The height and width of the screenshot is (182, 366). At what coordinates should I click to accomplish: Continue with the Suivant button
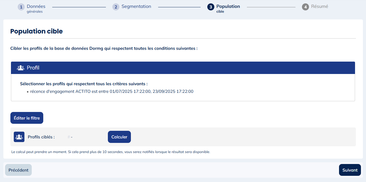(x=350, y=170)
